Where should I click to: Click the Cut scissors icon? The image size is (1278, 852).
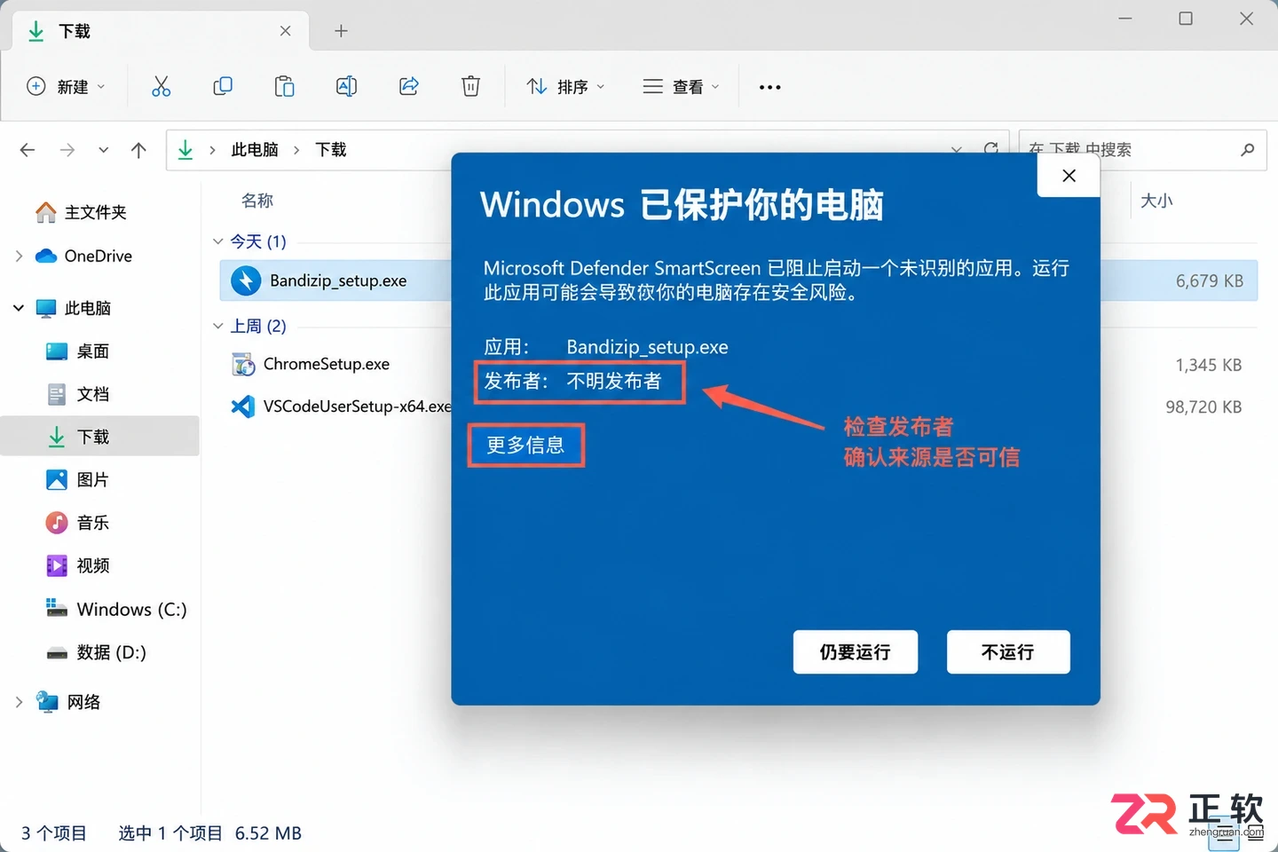pos(161,86)
